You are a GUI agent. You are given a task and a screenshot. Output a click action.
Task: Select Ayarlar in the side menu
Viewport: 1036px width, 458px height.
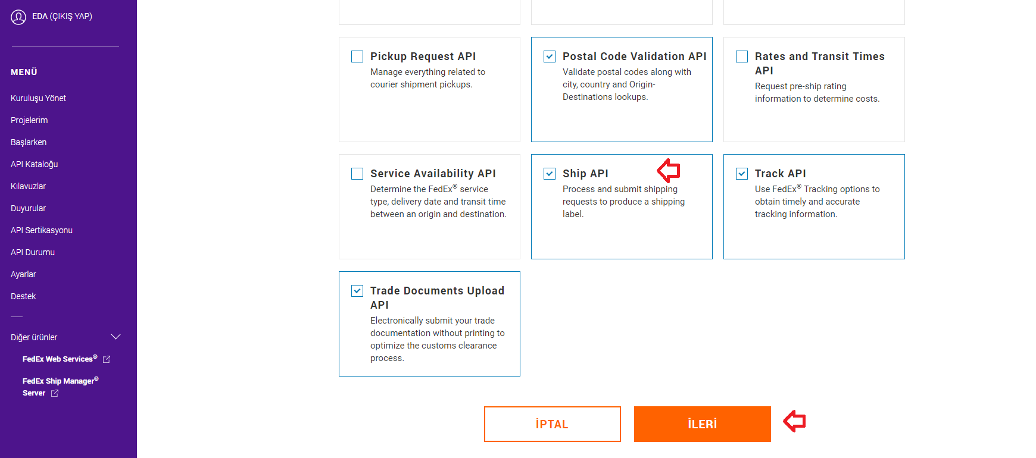tap(23, 274)
